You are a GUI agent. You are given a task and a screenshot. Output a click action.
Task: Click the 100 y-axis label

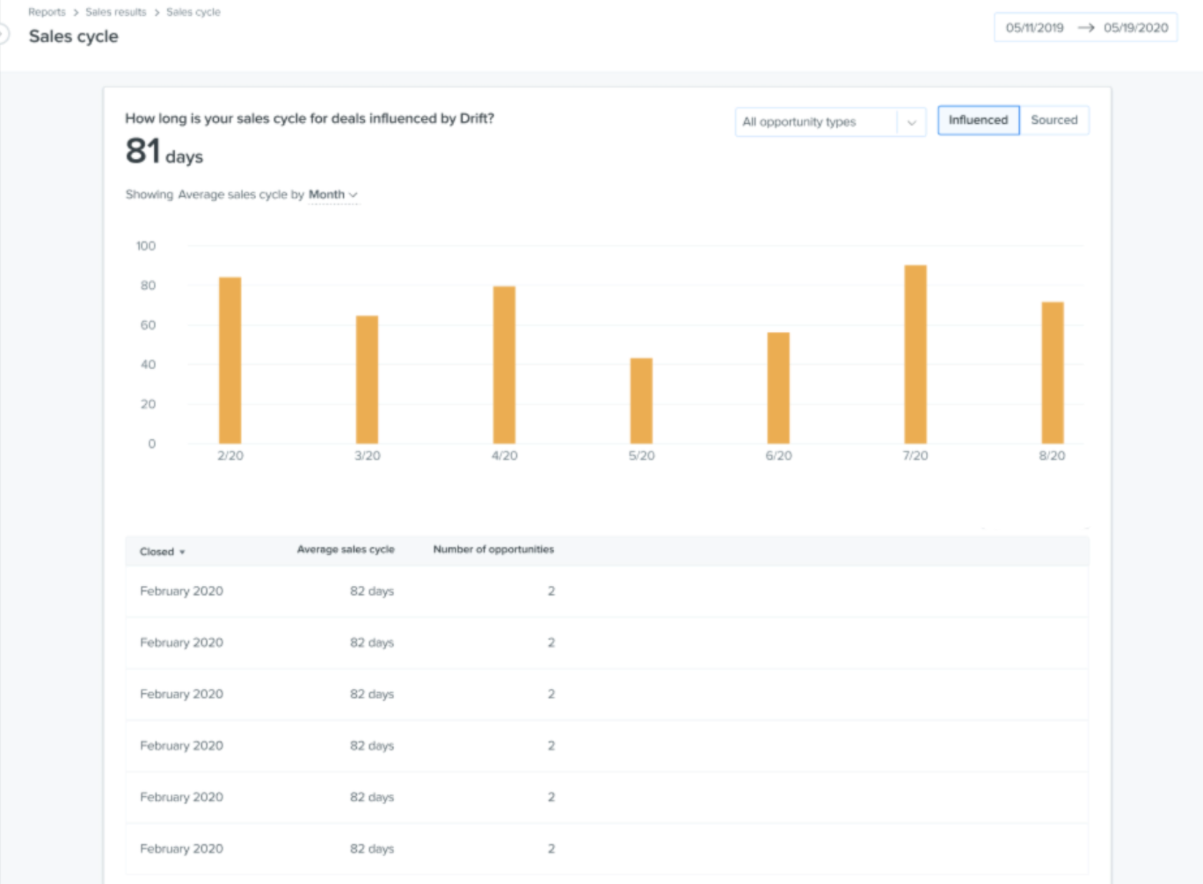145,246
